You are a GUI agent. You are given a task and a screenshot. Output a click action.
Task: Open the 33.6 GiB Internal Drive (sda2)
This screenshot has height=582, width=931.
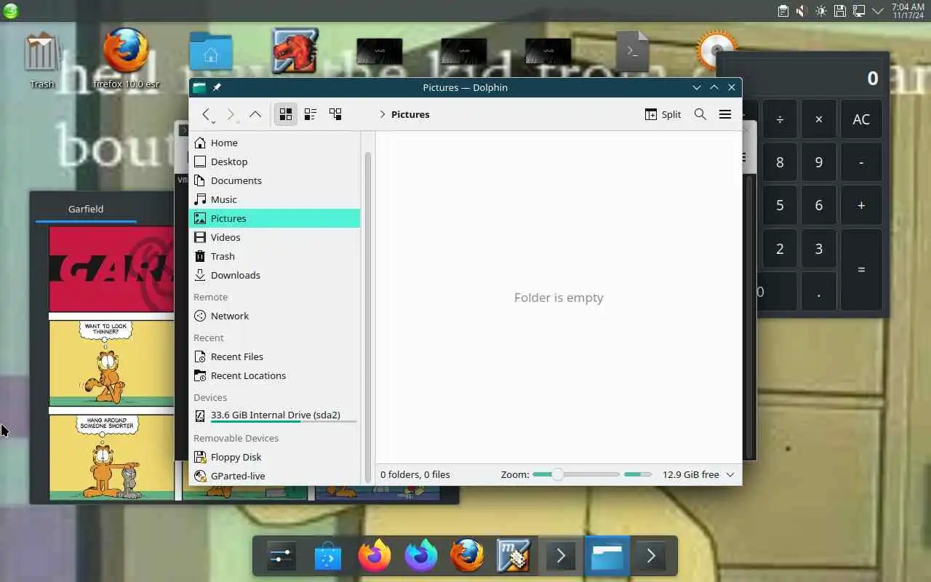275,415
